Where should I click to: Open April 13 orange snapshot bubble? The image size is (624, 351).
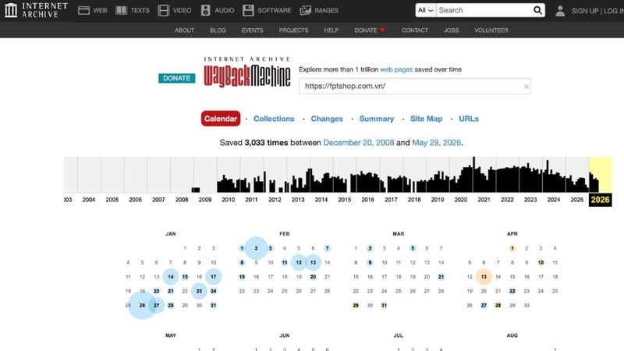484,277
